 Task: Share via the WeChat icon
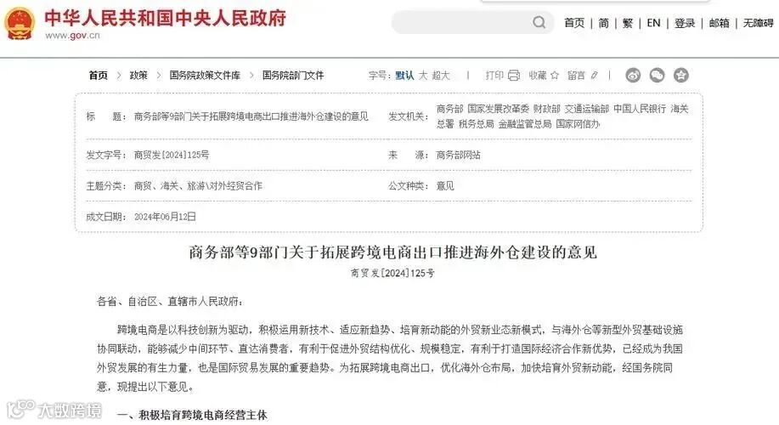pos(657,75)
